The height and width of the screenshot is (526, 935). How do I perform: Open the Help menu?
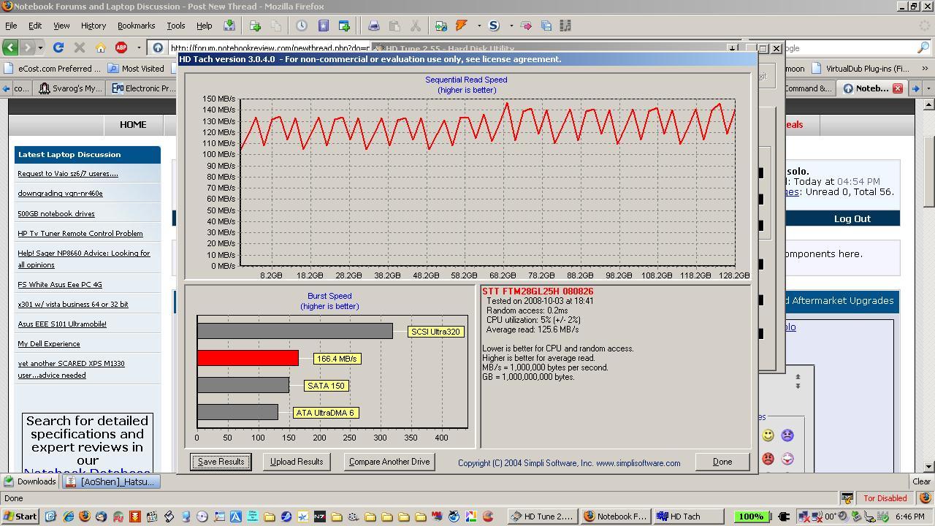coord(204,26)
